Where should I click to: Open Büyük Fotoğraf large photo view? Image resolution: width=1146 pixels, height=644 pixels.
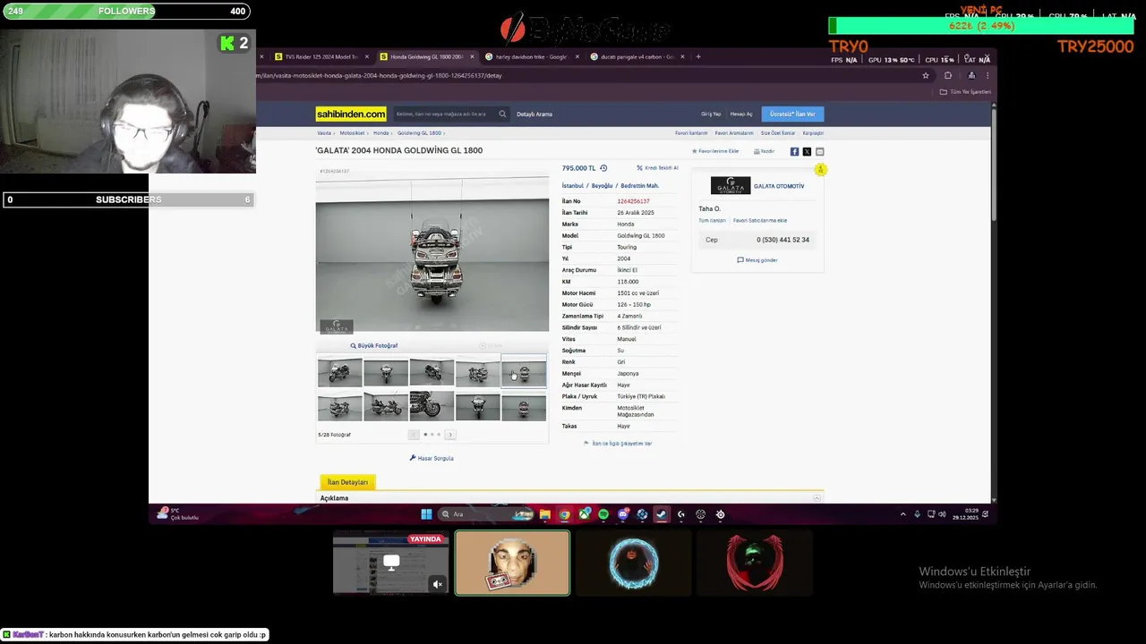coord(374,345)
